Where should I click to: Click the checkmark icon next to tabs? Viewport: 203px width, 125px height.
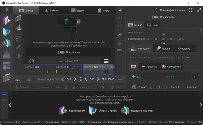coord(120,10)
